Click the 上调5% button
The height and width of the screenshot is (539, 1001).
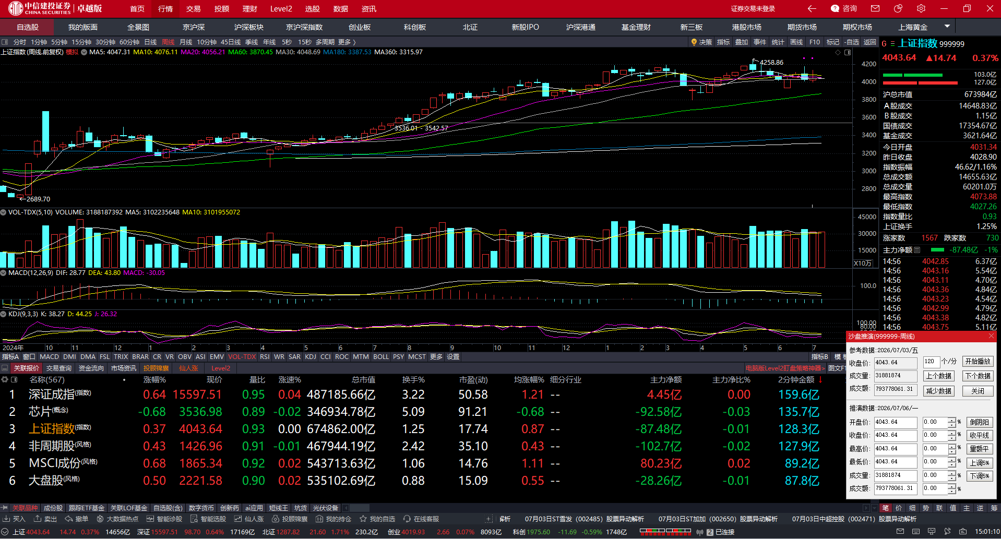pos(980,462)
